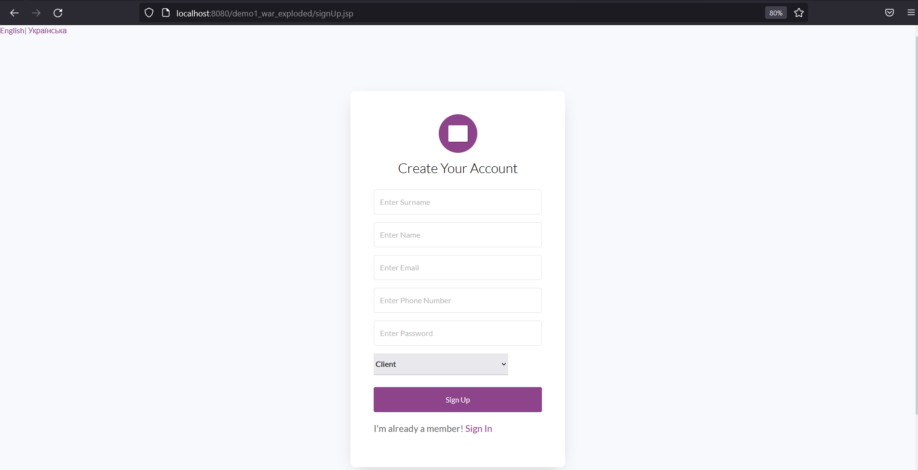Bookmark this page with the star icon
918x470 pixels.
pos(798,13)
